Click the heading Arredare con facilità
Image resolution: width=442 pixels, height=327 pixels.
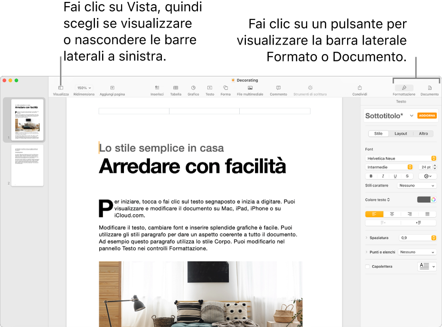(x=193, y=166)
